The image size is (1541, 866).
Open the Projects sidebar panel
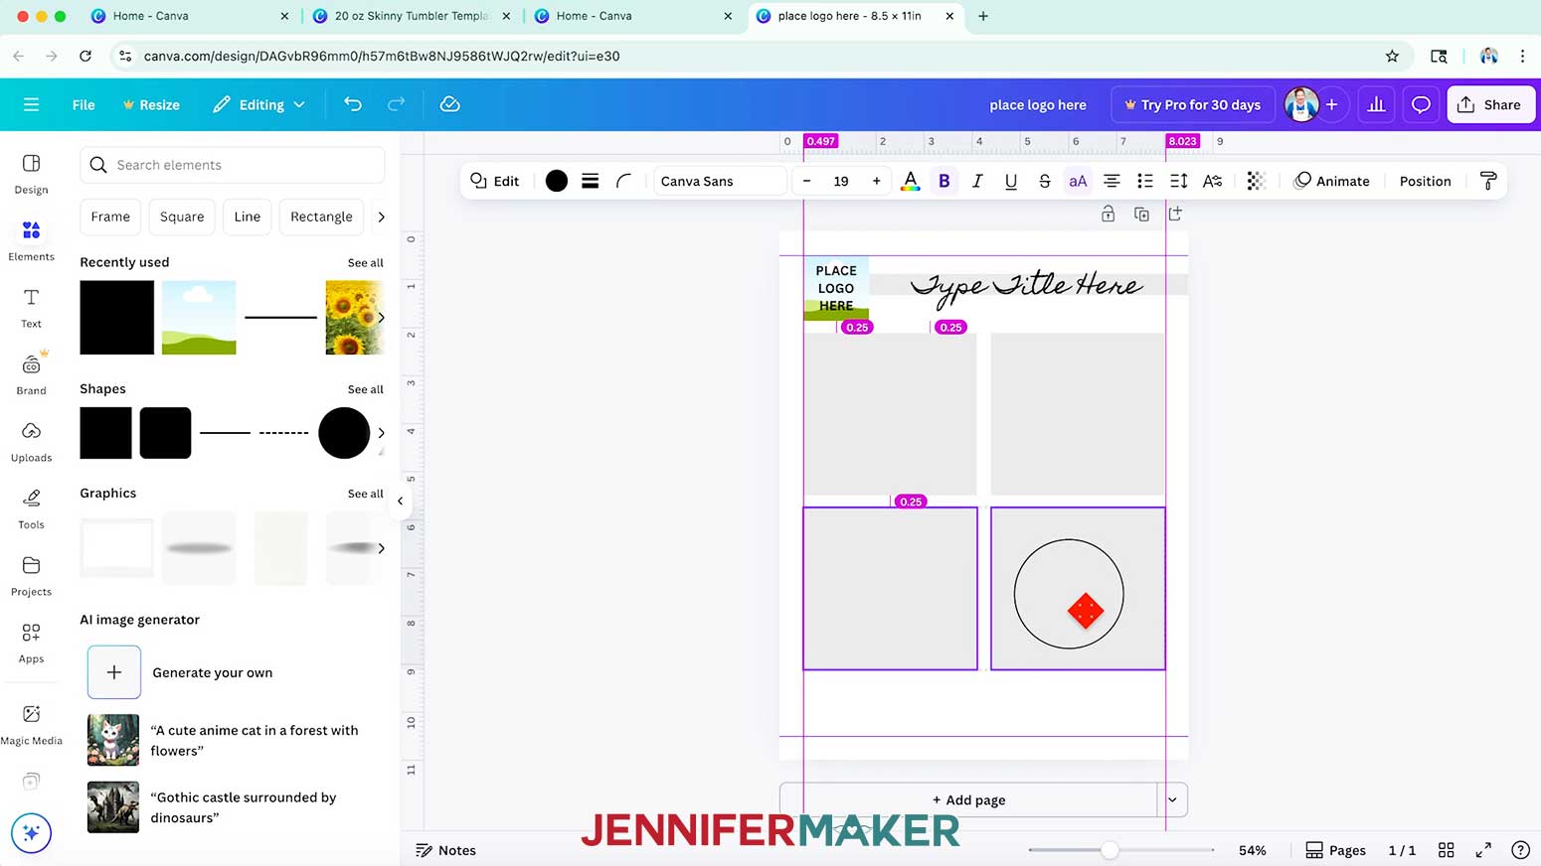click(31, 576)
